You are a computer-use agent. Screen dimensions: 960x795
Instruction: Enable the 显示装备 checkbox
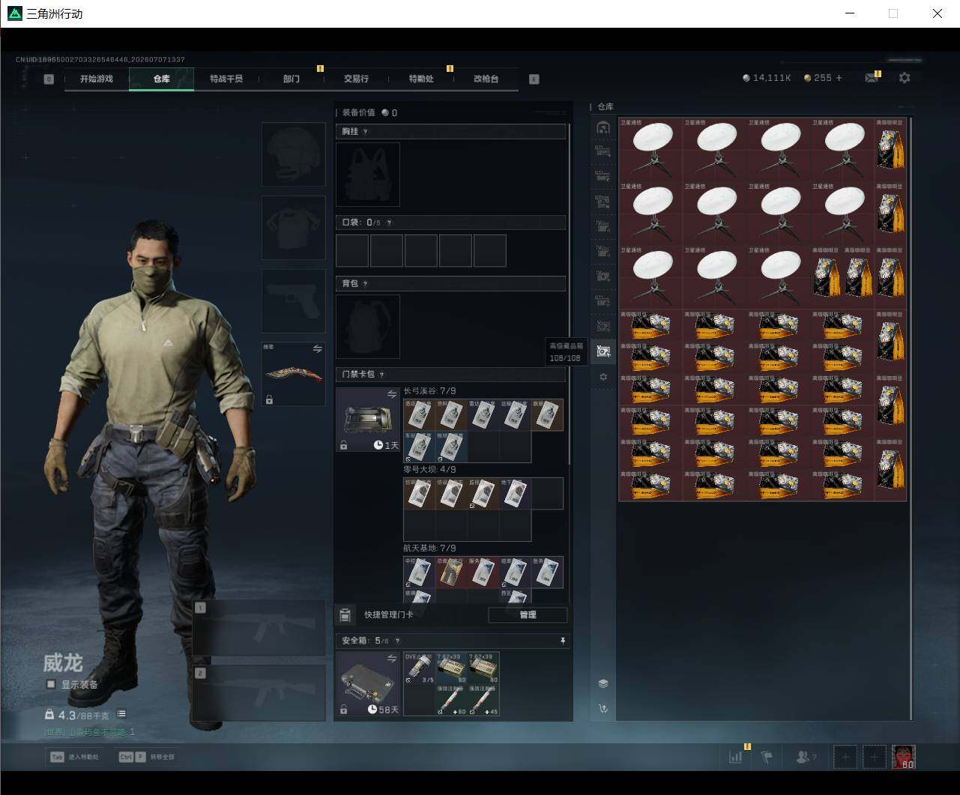51,684
